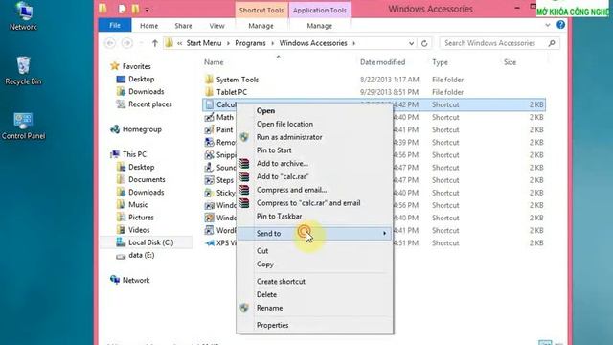
Task: Sort by the Name column header
Action: (x=214, y=62)
